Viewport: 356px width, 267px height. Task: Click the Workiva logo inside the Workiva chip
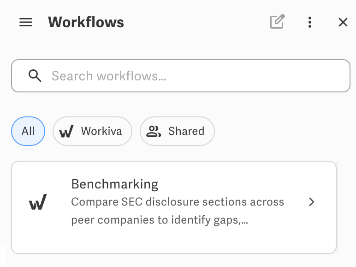(66, 131)
